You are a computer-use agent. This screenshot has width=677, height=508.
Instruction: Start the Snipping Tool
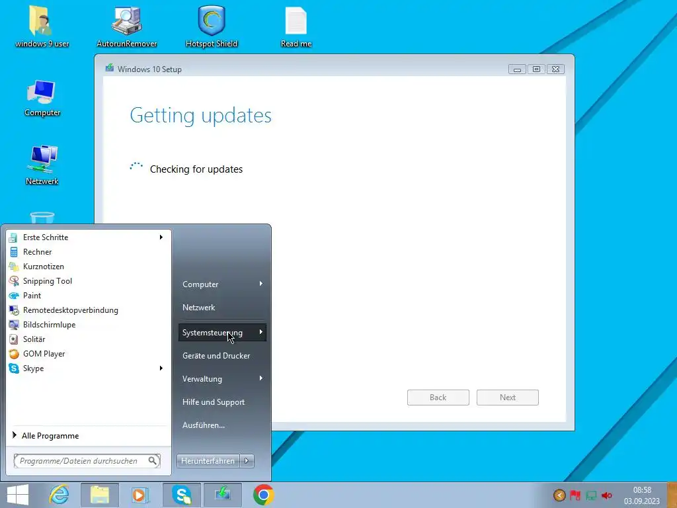pos(87,280)
